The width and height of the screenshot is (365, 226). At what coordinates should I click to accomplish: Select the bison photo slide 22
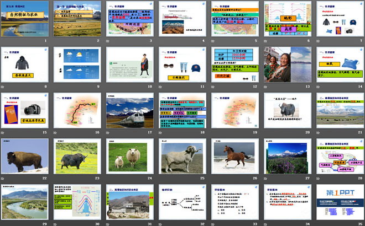point(23,156)
